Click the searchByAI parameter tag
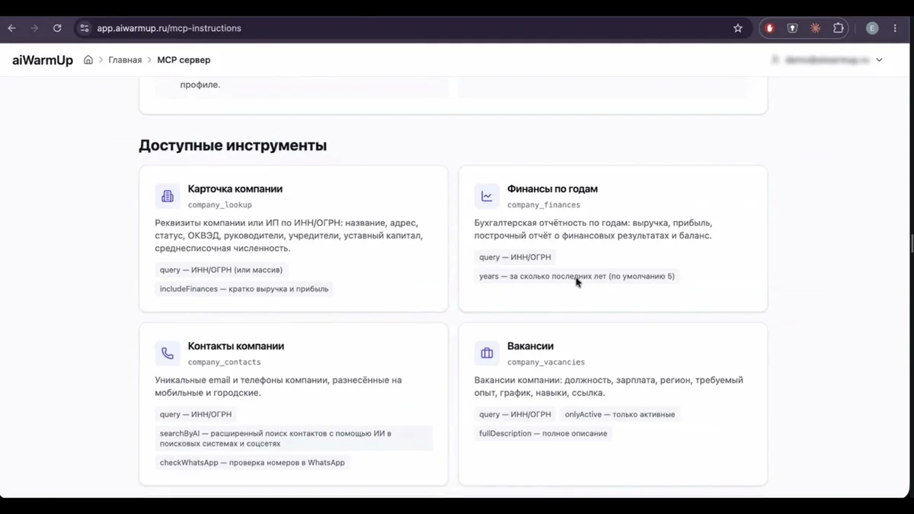 click(293, 438)
